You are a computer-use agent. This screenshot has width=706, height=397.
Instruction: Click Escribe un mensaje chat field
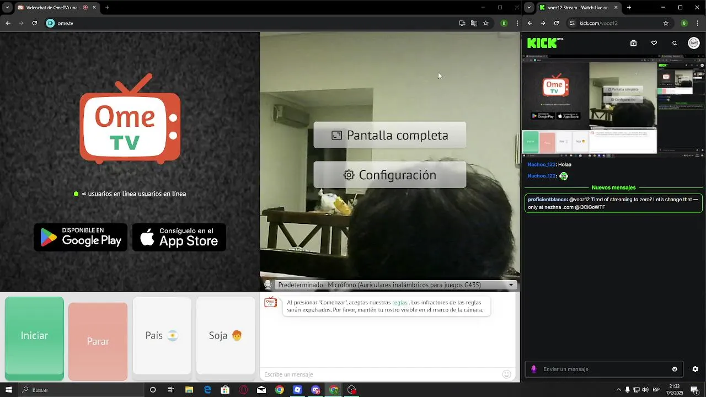(381, 374)
